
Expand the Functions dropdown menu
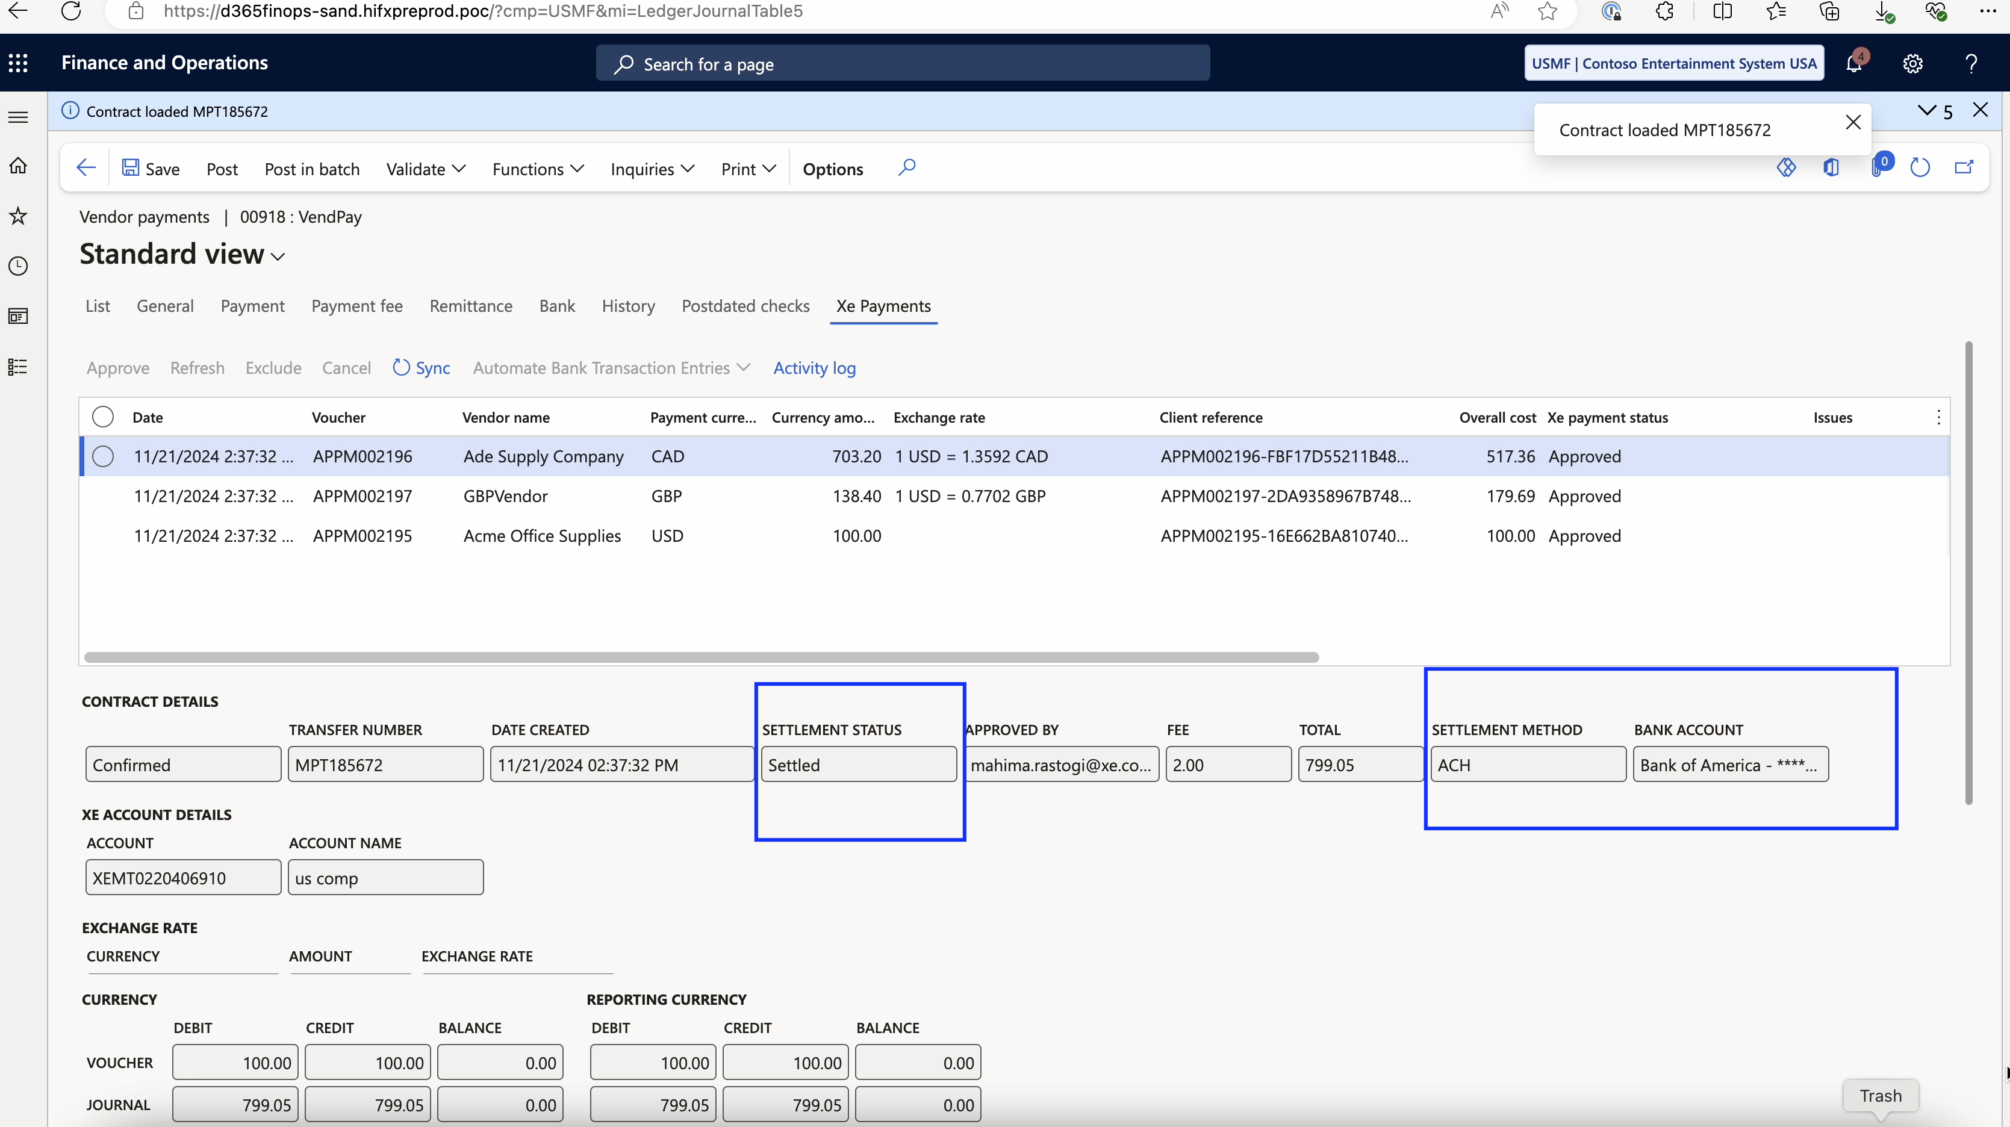point(538,169)
